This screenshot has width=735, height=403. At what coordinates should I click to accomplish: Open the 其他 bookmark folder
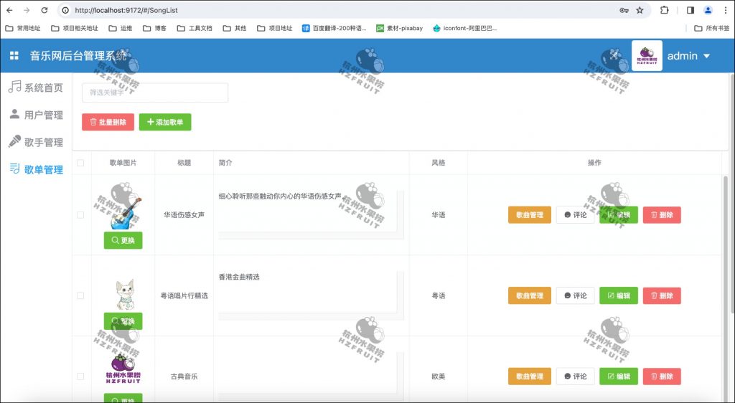(x=235, y=28)
